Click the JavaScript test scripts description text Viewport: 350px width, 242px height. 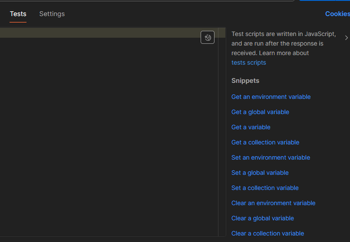(x=283, y=43)
